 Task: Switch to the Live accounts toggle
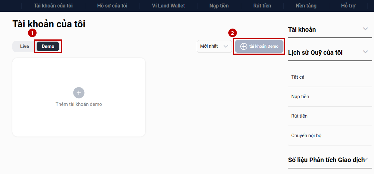coord(24,47)
